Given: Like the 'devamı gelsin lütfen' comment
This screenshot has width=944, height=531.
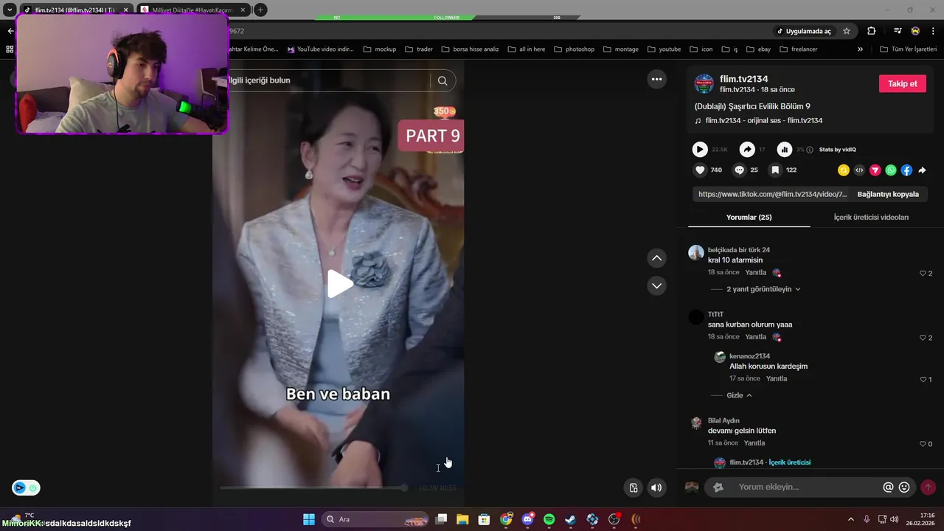Looking at the screenshot, I should pos(923,444).
